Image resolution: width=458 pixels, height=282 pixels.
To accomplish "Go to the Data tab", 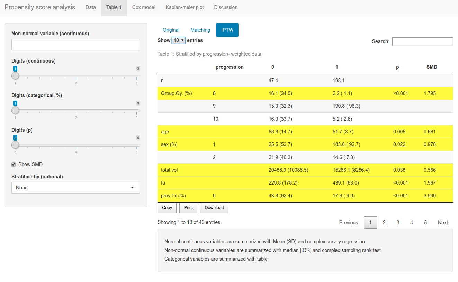I will pos(90,7).
